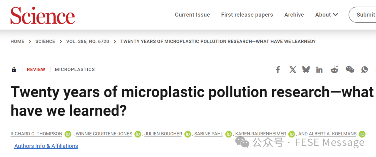Open Winnie Courtene-Jones's ORCID icon
The width and height of the screenshot is (376, 157).
pos(138,134)
